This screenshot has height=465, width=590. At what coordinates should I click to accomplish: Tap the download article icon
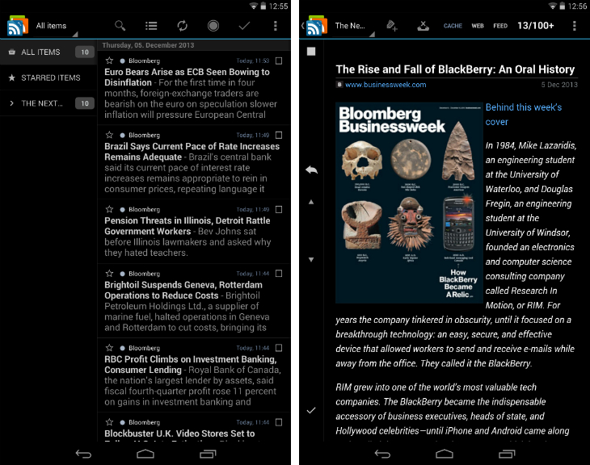tap(423, 26)
